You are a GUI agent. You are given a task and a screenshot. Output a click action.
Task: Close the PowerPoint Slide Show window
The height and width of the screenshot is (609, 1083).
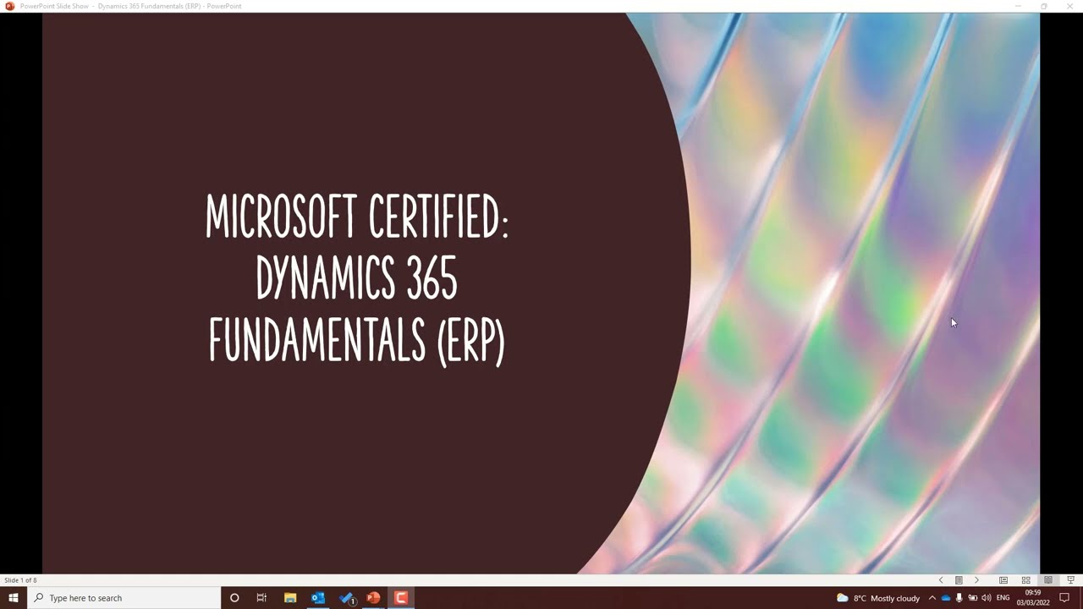(x=1069, y=6)
